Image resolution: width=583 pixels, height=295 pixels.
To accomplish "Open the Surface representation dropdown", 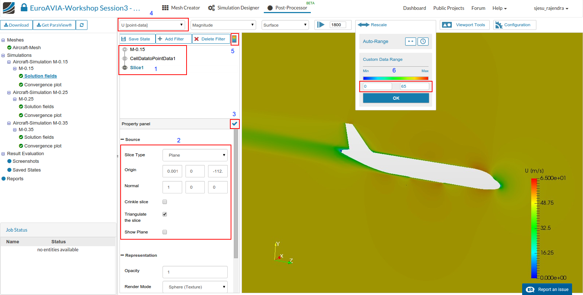I will 285,25.
